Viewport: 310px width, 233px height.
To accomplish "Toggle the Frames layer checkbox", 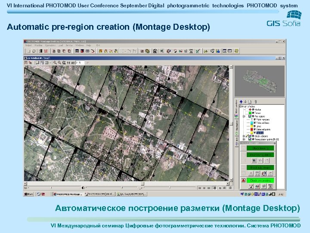I will click(x=247, y=113).
